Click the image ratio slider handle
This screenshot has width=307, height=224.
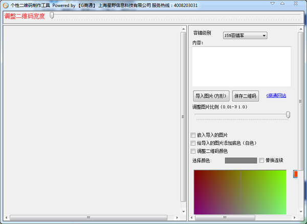click(x=288, y=115)
